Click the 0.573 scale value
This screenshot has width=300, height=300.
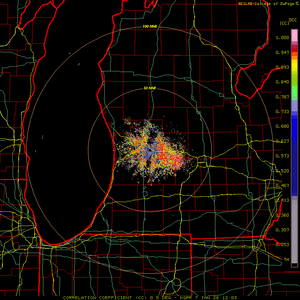282,156
